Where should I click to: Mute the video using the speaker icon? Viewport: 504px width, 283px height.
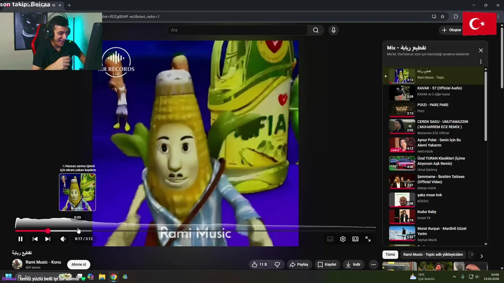[63, 239]
